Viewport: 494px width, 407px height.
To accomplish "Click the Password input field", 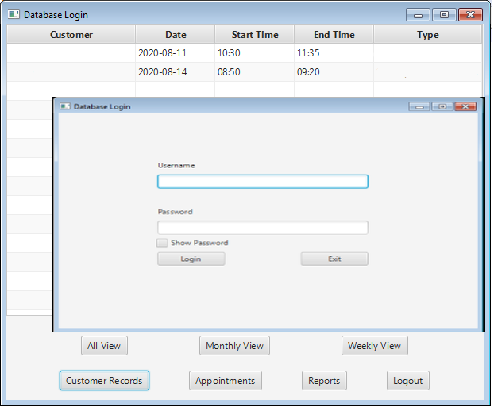I will pos(262,228).
